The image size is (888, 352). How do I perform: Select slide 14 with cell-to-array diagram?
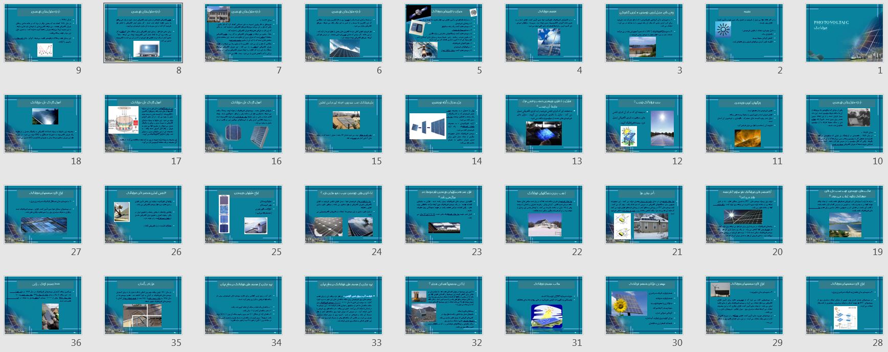[443, 124]
